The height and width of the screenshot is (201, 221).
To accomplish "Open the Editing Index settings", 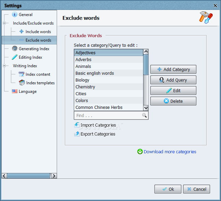I will [30, 57].
